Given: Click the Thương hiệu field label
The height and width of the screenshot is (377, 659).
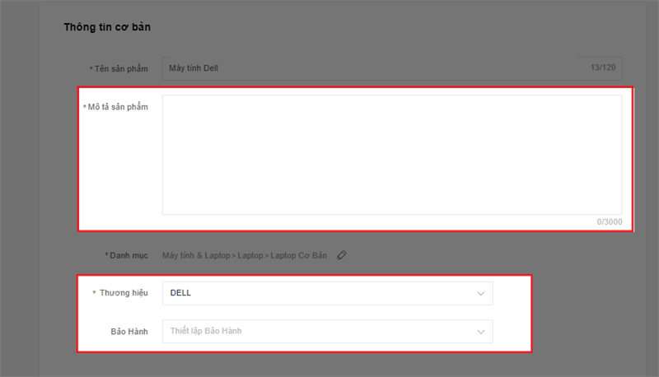Looking at the screenshot, I should click(124, 292).
